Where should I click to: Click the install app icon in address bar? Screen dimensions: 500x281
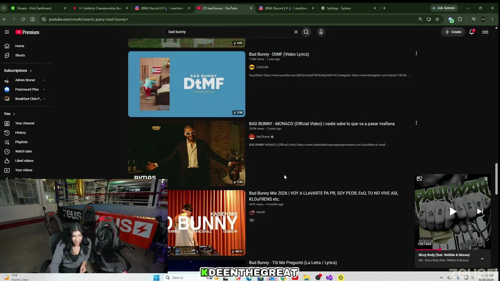pyautogui.click(x=429, y=19)
